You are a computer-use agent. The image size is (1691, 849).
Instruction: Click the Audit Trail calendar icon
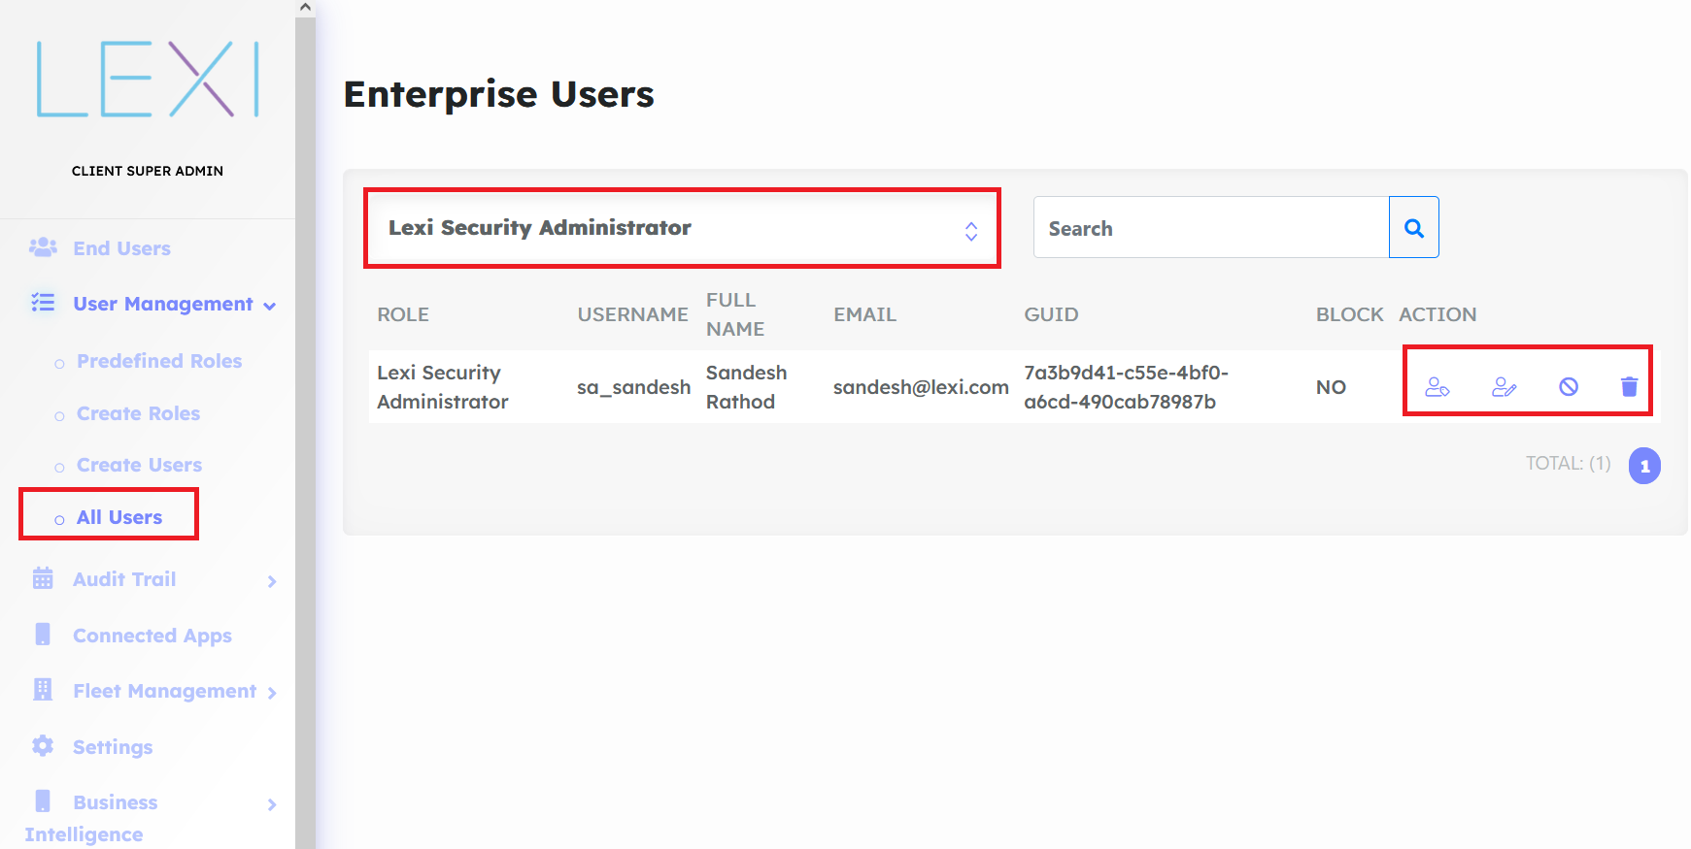pos(43,579)
